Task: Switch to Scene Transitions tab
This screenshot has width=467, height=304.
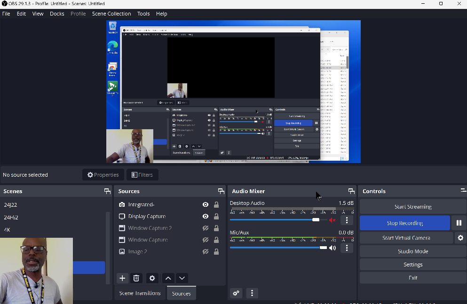Action: coord(140,293)
